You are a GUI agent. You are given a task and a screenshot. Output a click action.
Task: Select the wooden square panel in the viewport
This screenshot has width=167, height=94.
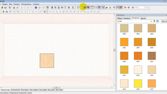point(47,61)
